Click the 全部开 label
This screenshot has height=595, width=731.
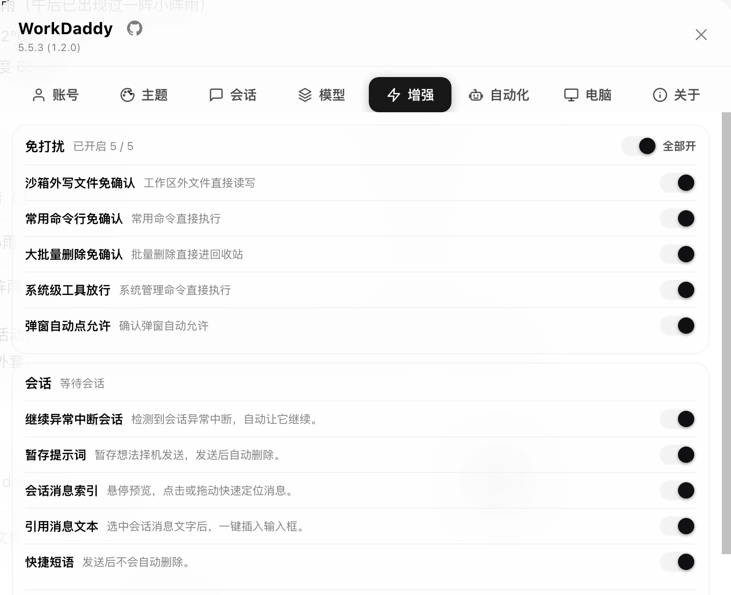(x=679, y=146)
